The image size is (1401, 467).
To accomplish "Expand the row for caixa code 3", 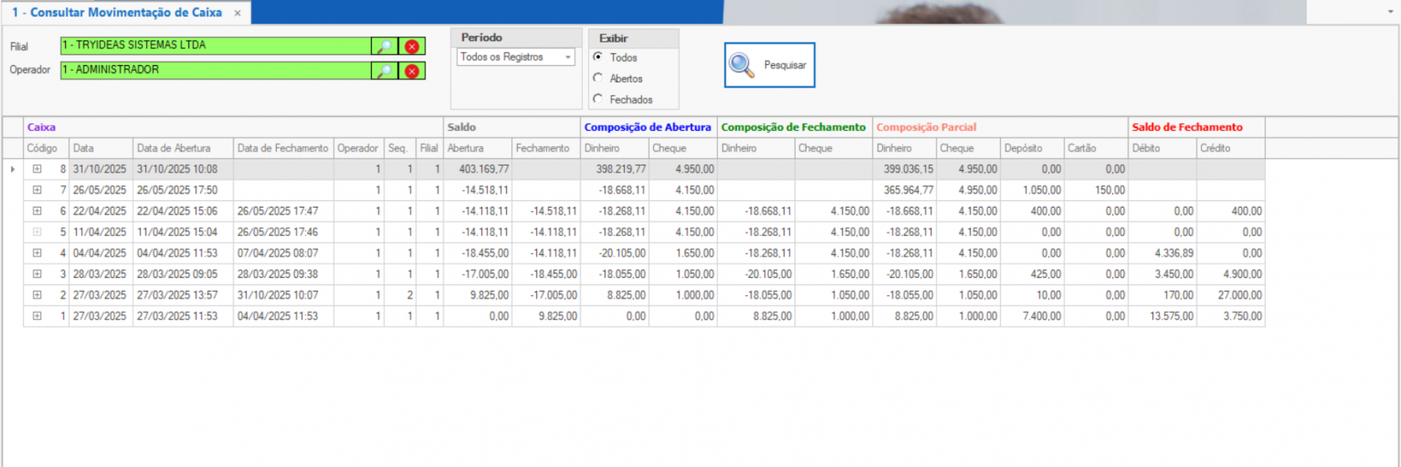I will [x=37, y=274].
